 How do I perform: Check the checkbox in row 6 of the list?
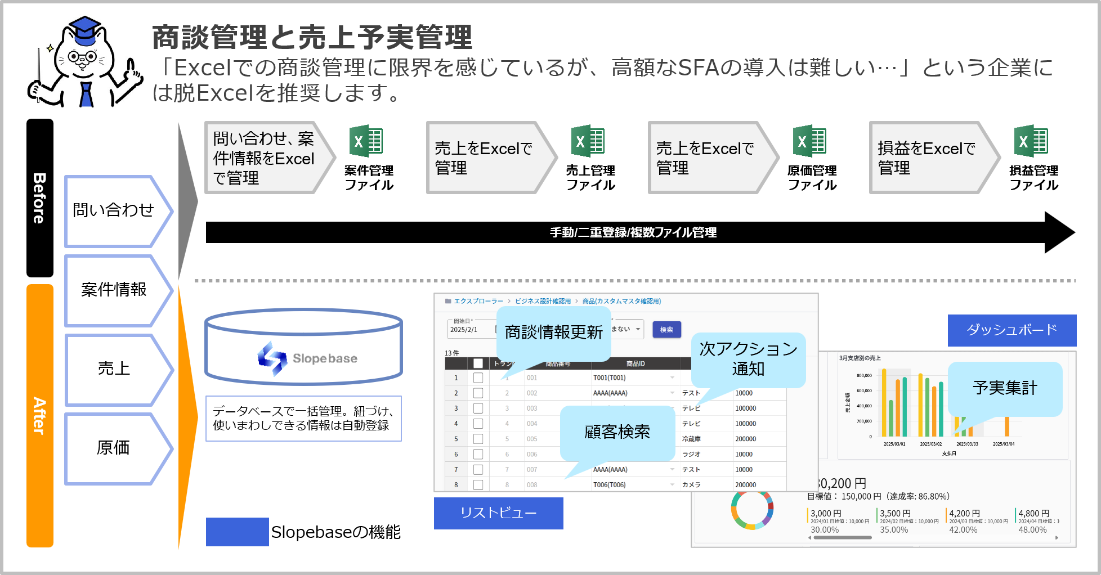[478, 453]
